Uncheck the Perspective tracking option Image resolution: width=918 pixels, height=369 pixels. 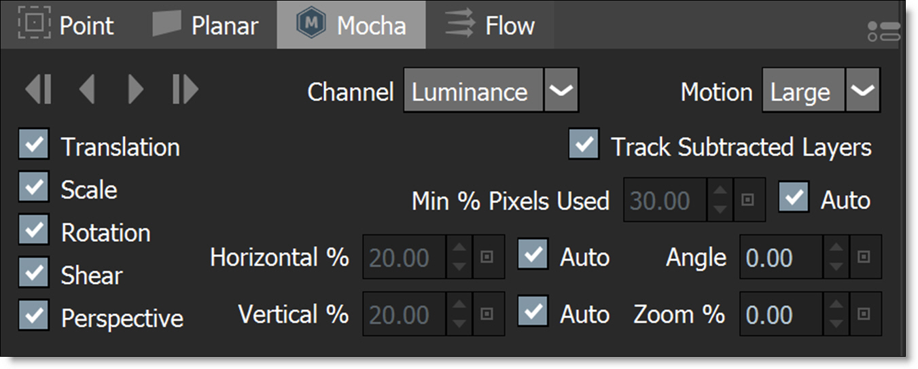34,317
